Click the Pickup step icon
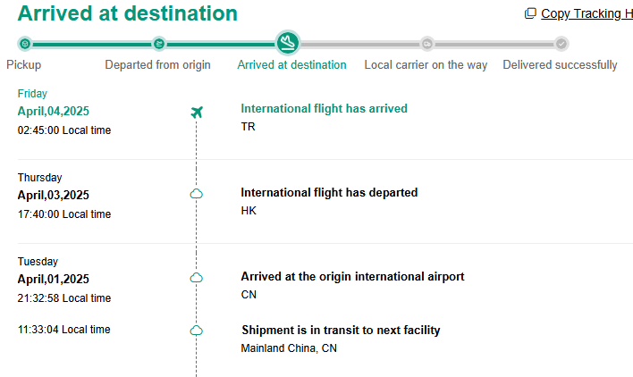Image resolution: width=633 pixels, height=377 pixels. (24, 43)
